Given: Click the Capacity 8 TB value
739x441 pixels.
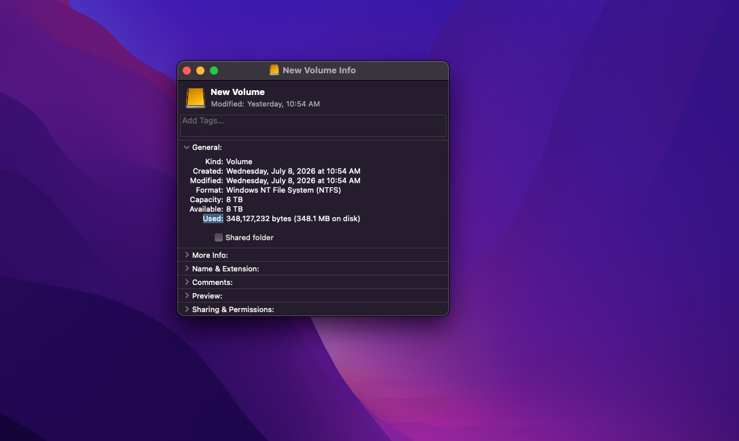Looking at the screenshot, I should 234,199.
